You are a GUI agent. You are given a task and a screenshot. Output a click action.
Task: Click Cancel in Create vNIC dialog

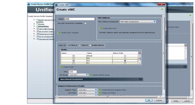(159, 100)
